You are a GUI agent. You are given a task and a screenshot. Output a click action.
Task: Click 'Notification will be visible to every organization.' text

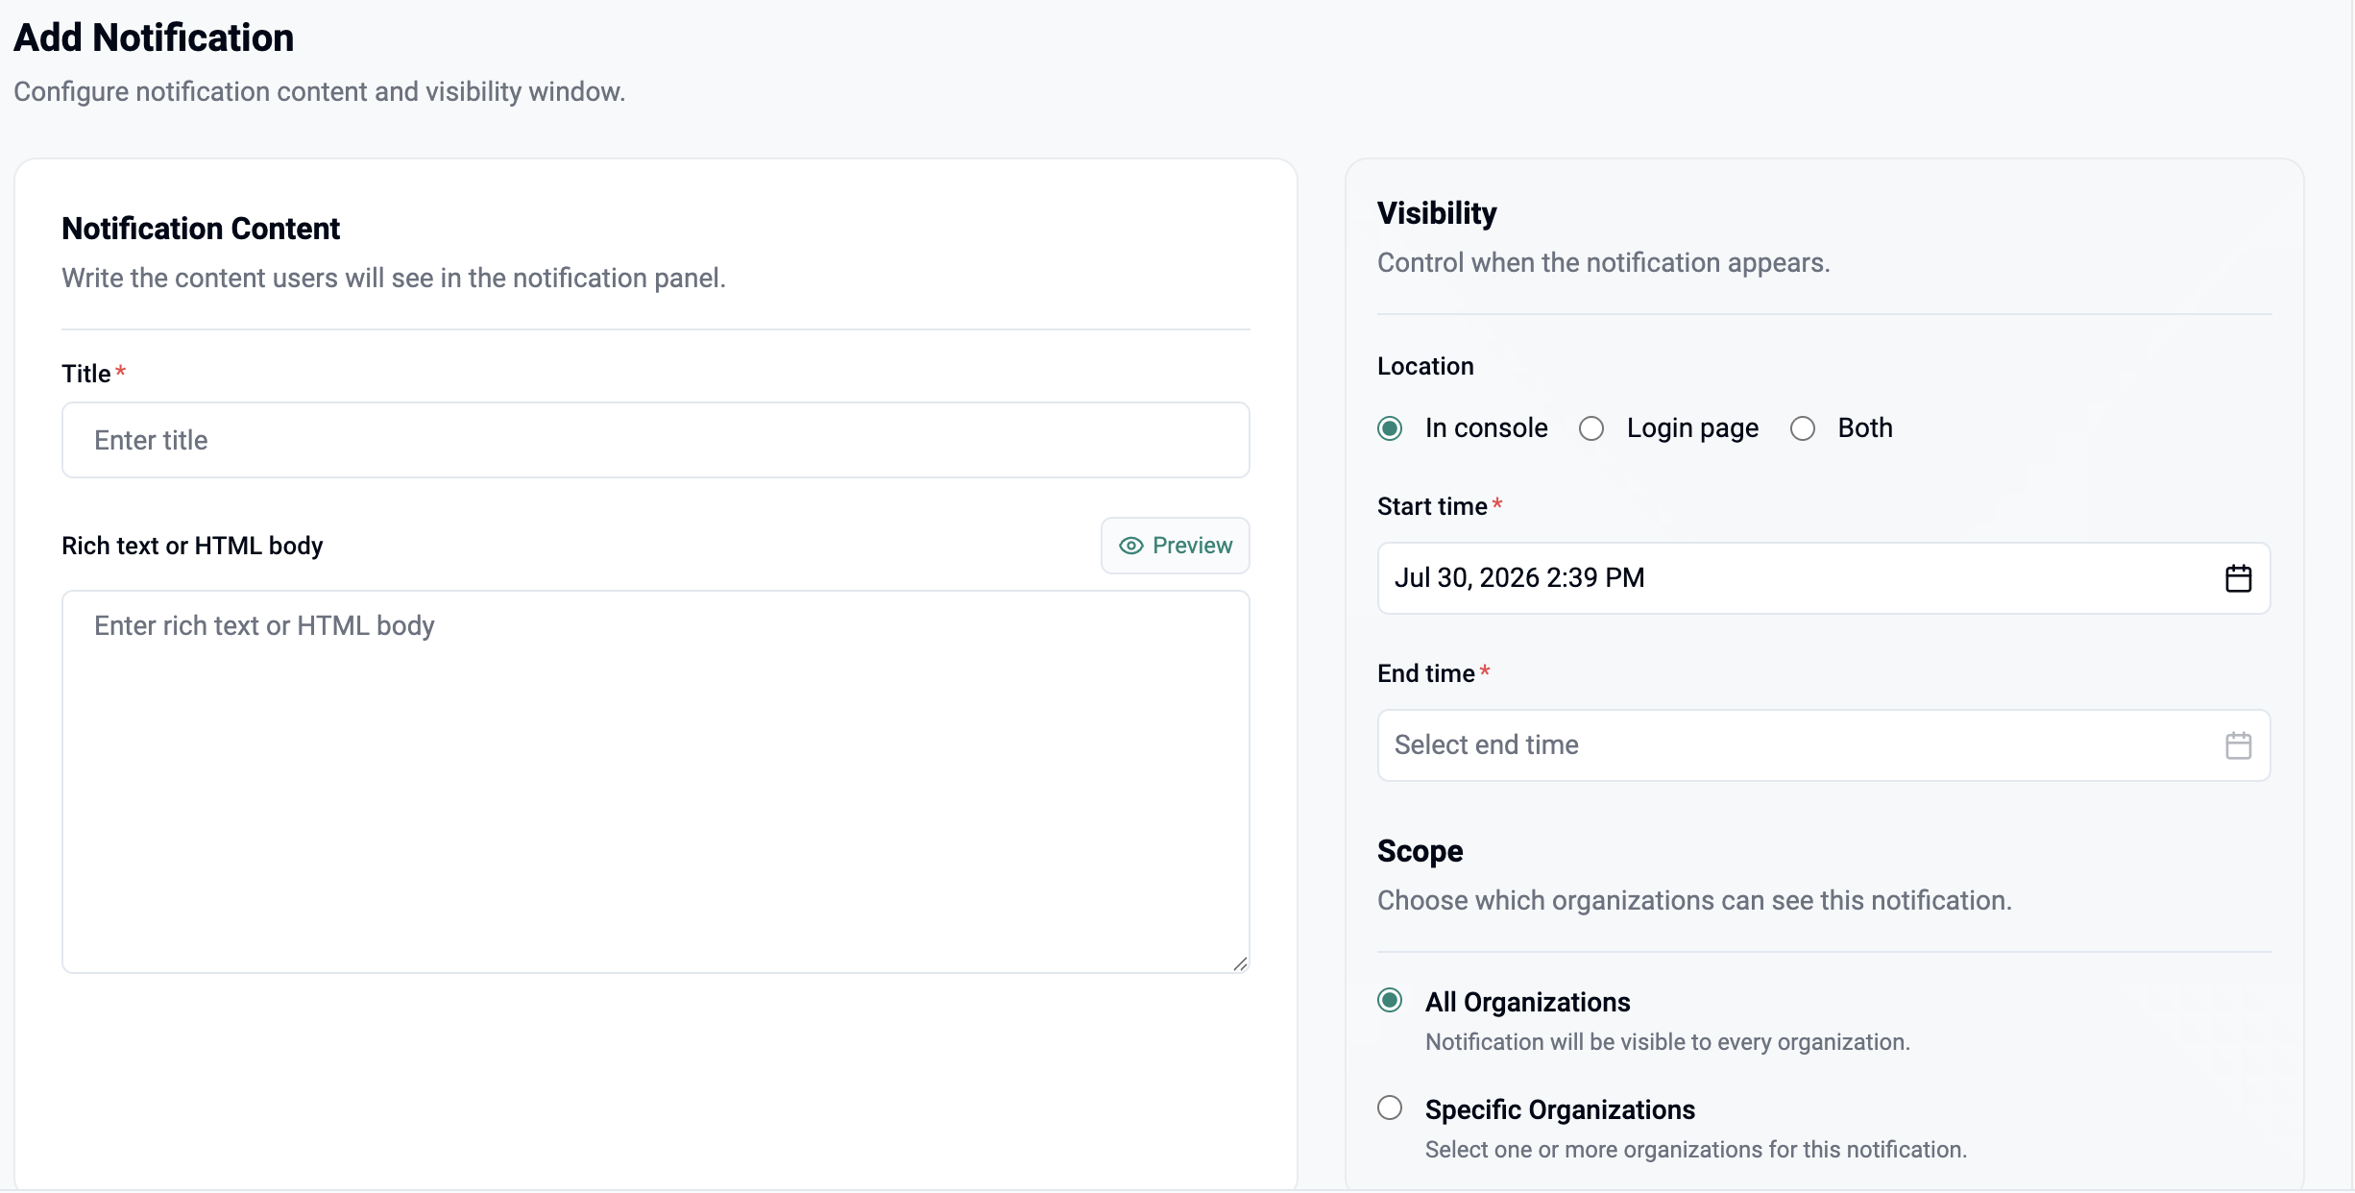point(1667,1042)
